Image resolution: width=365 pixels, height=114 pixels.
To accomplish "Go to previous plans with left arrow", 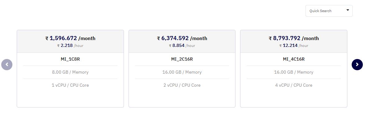I will tap(7, 65).
